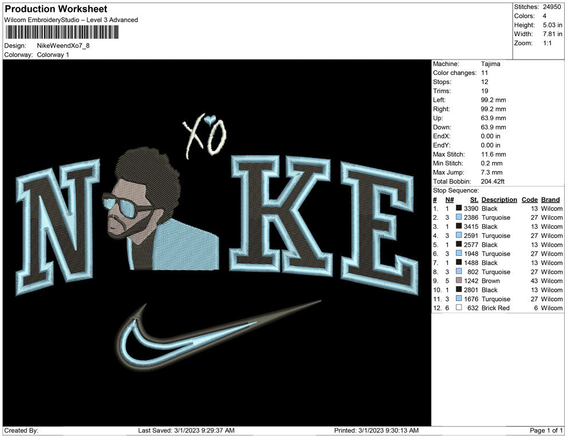Click 'Wilcom EmbroideryStudio – Level 3 Advanced' text
Image resolution: width=567 pixels, height=436 pixels.
[x=71, y=20]
